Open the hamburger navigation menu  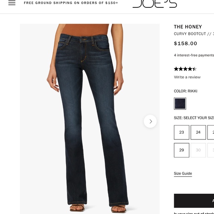[x=12, y=3]
